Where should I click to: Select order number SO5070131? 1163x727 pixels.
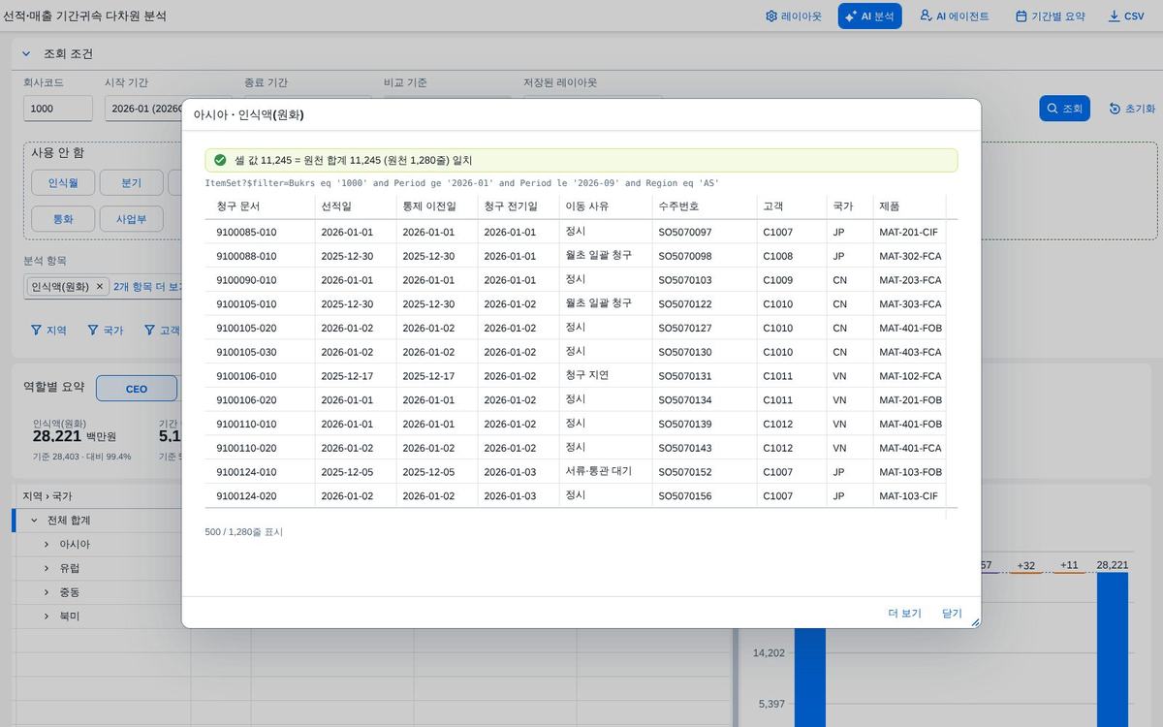(x=685, y=376)
